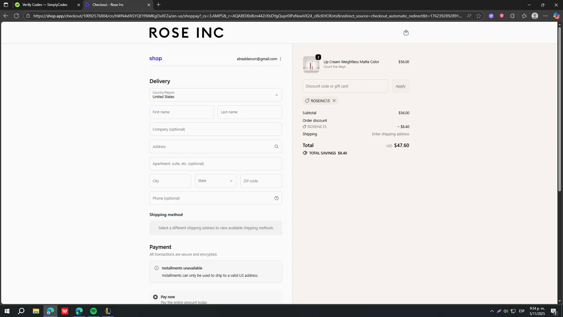Focus the Discount code or gift card field
Viewport: 563px width, 317px height.
click(345, 86)
